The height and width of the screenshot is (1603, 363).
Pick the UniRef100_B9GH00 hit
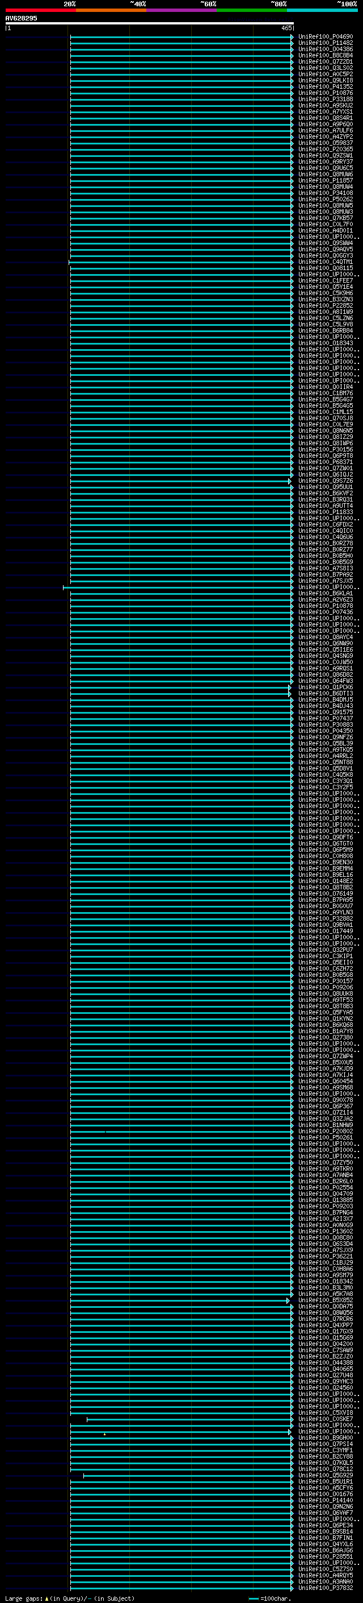click(325, 1438)
